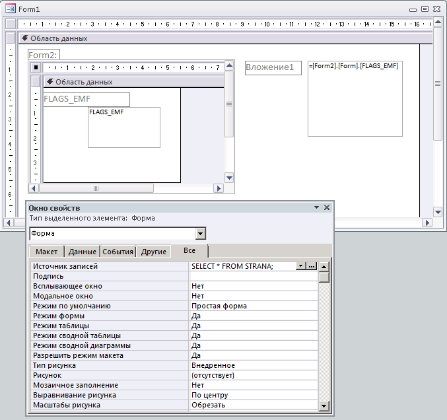Click the subform vertical scrollbar thumb
447x420 pixels.
229,104
